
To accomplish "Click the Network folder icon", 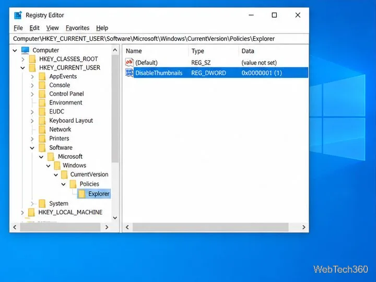I will click(x=42, y=130).
